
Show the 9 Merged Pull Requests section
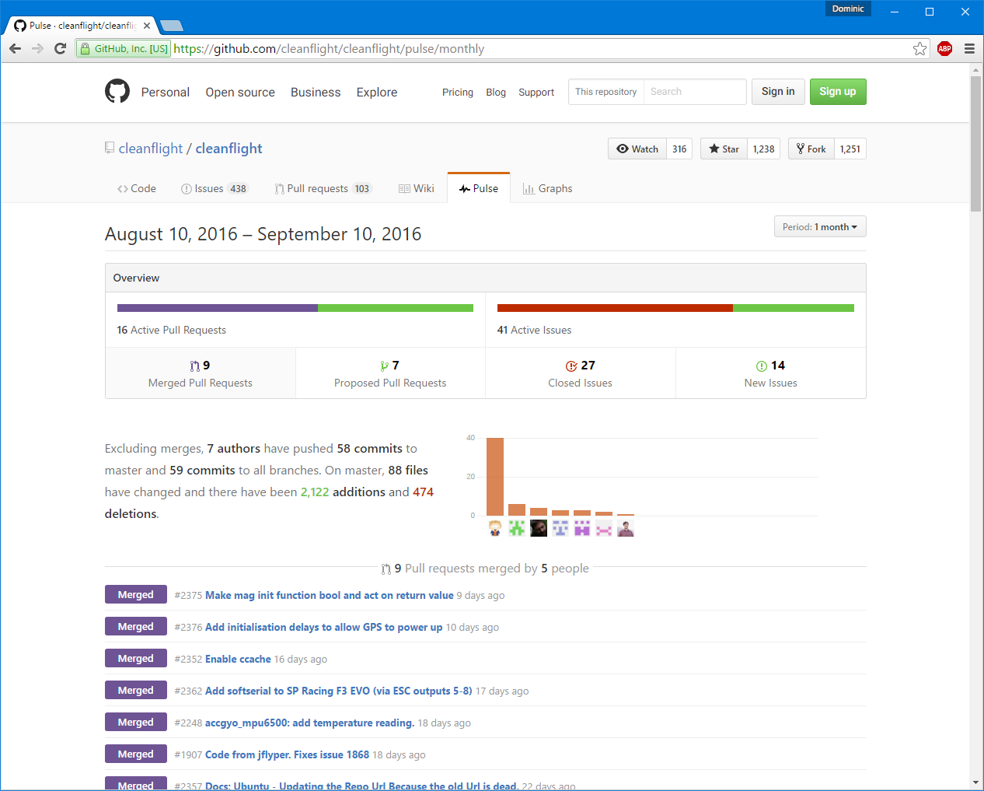[x=201, y=373]
